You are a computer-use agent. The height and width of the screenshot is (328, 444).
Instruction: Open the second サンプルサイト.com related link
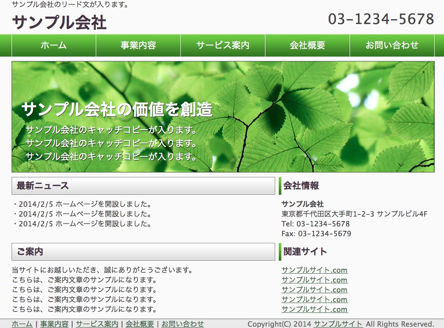314,280
